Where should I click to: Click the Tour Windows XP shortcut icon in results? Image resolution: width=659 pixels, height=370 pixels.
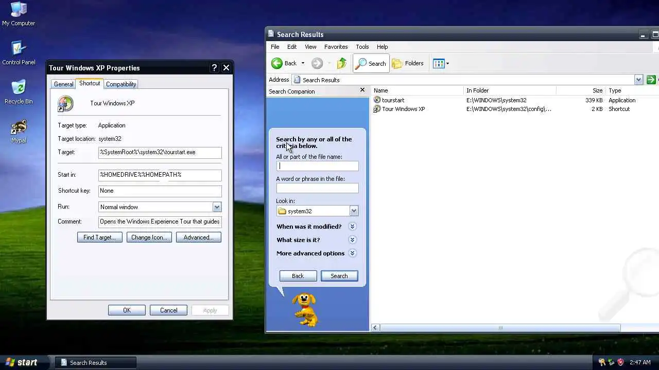click(377, 109)
